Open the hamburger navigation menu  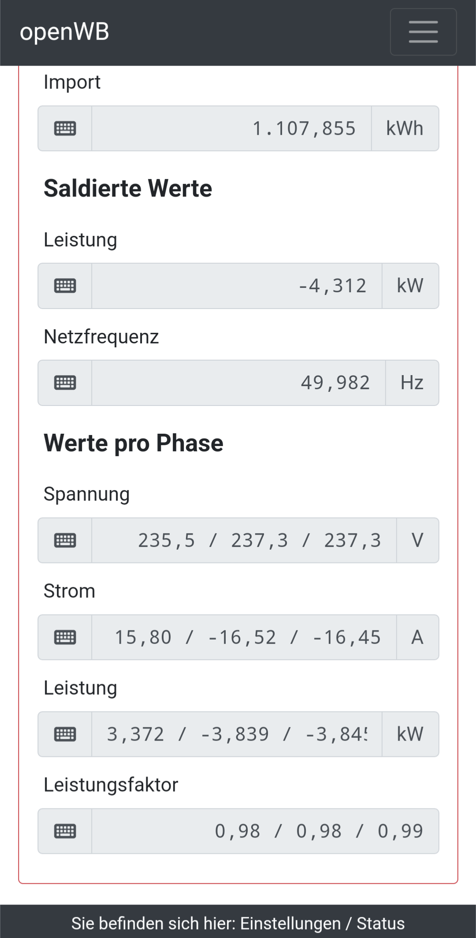click(423, 32)
